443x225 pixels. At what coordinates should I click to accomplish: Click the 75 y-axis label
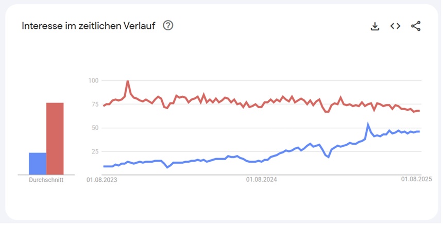pos(94,104)
